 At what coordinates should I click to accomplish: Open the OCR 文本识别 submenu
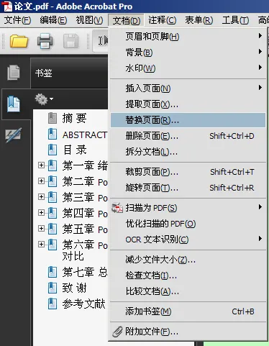[x=188, y=240]
